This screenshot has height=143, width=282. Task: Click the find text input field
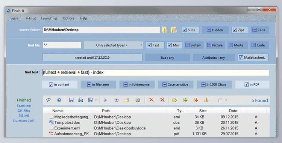156,72
